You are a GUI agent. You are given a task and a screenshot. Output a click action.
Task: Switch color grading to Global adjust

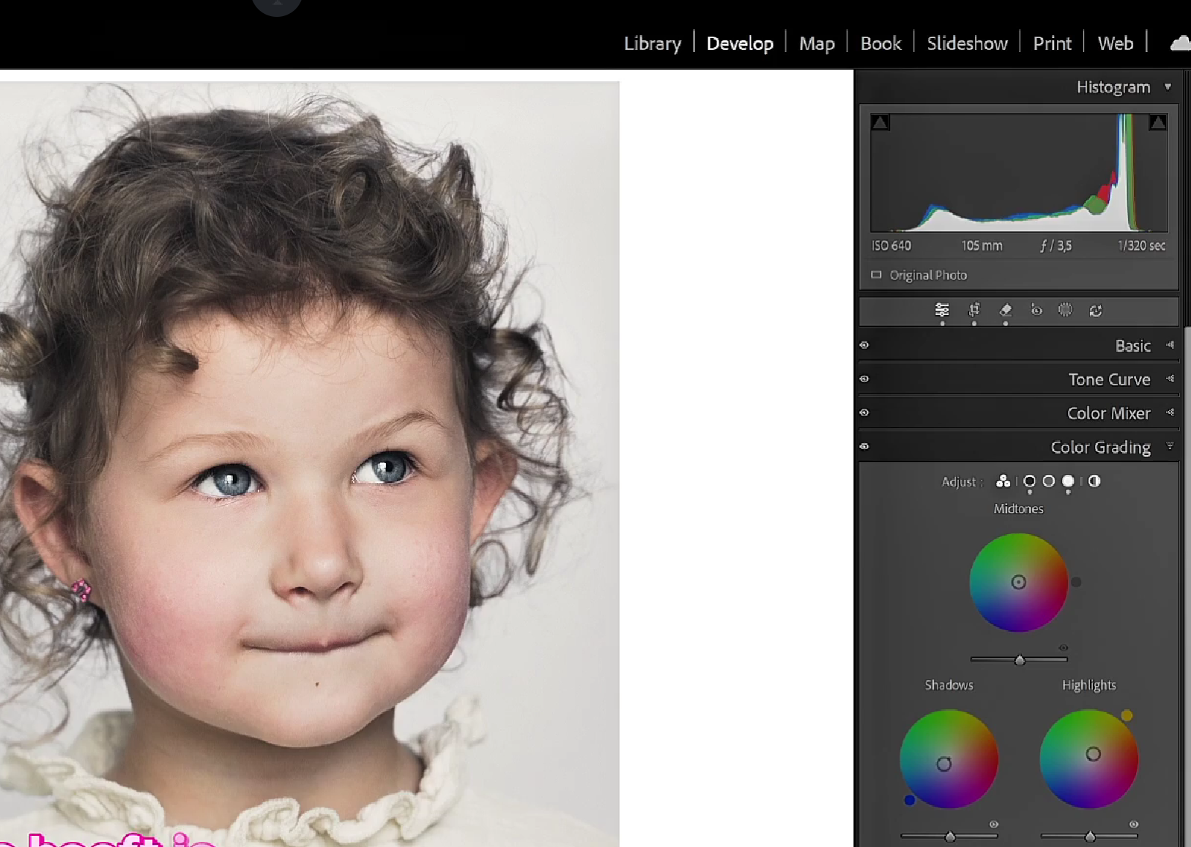[x=1094, y=481]
